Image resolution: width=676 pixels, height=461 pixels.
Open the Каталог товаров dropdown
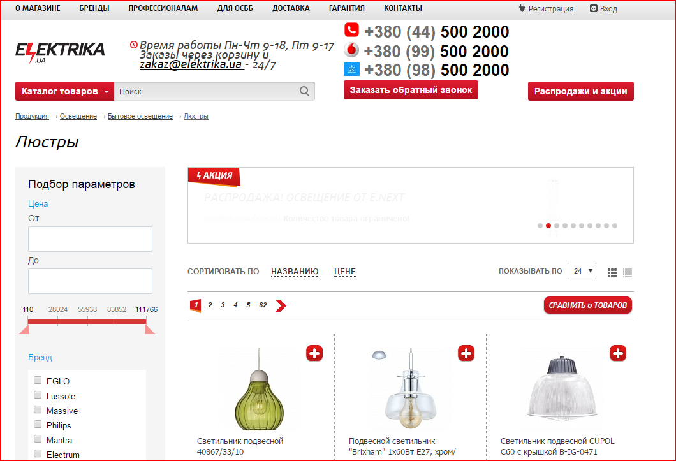(x=65, y=91)
